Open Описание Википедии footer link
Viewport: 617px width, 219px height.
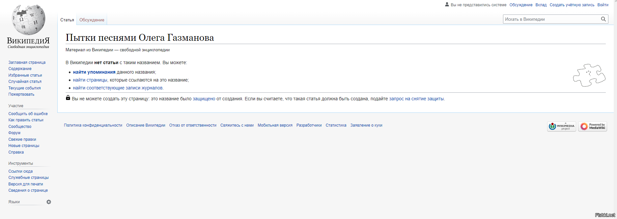146,125
